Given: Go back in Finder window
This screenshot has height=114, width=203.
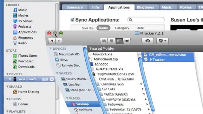Looking at the screenshot, I should coord(52,41).
